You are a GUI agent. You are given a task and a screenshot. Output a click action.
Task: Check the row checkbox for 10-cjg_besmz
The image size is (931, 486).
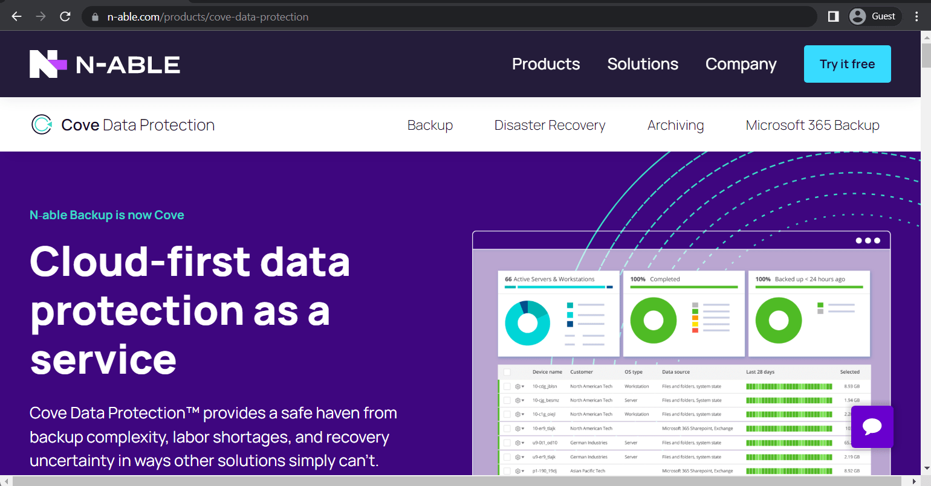click(507, 400)
